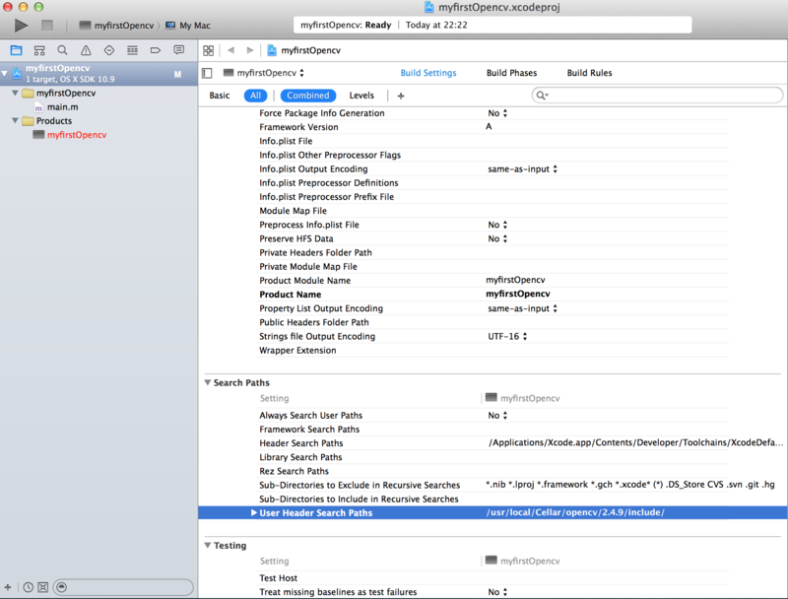This screenshot has height=599, width=788.
Task: Show All build settings
Action: [x=255, y=96]
